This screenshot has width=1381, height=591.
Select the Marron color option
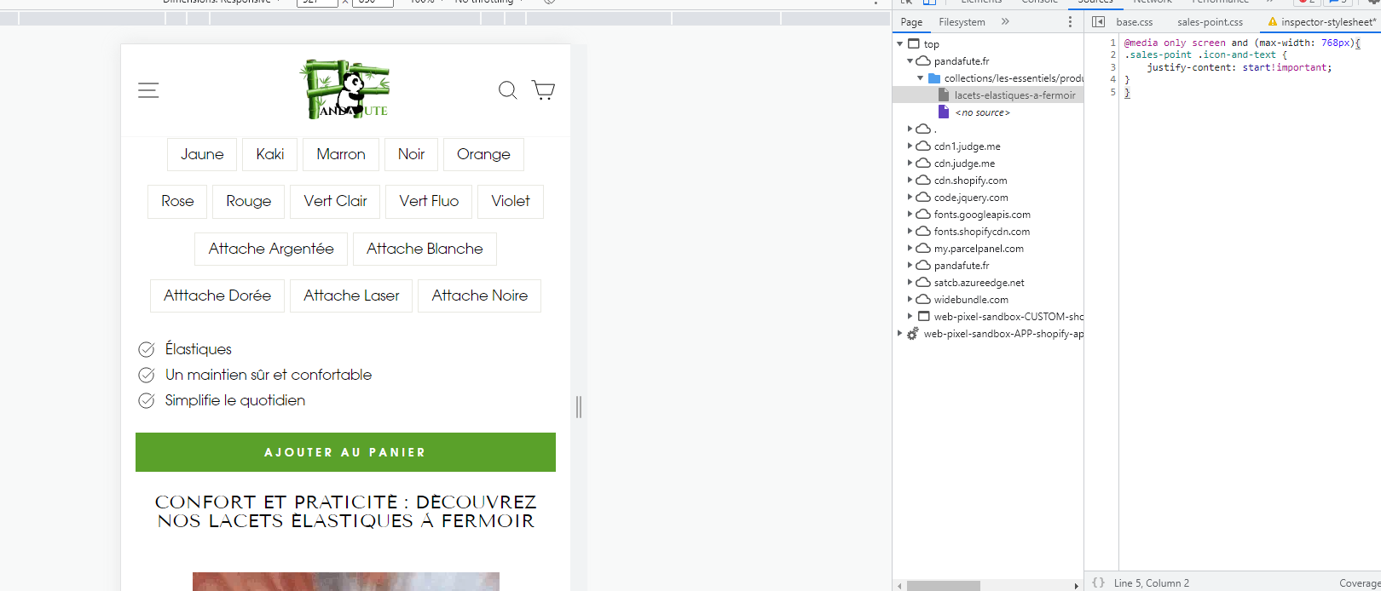[341, 154]
